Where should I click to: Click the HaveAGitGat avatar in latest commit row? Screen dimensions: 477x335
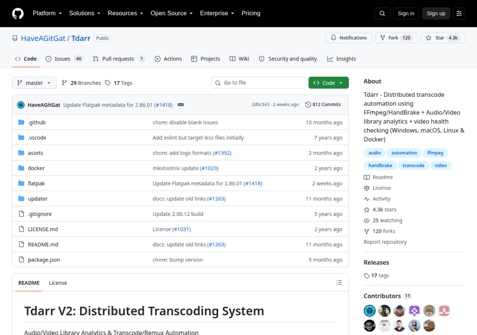tap(20, 105)
